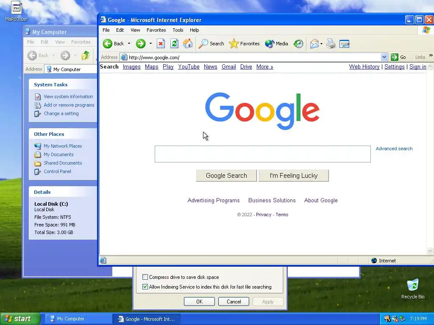This screenshot has height=325, width=434.
Task: Click the Edit page toolbar icon
Action: point(344,44)
